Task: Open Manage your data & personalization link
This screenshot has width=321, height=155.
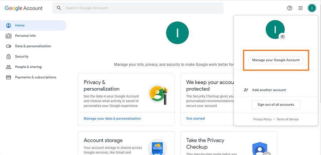Action: pyautogui.click(x=112, y=118)
